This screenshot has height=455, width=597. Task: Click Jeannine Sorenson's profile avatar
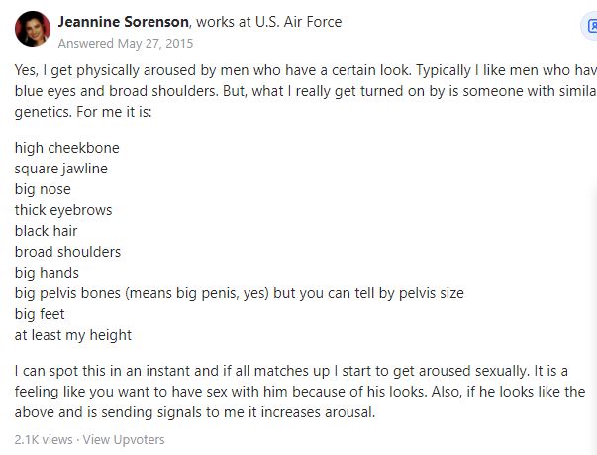point(33,29)
